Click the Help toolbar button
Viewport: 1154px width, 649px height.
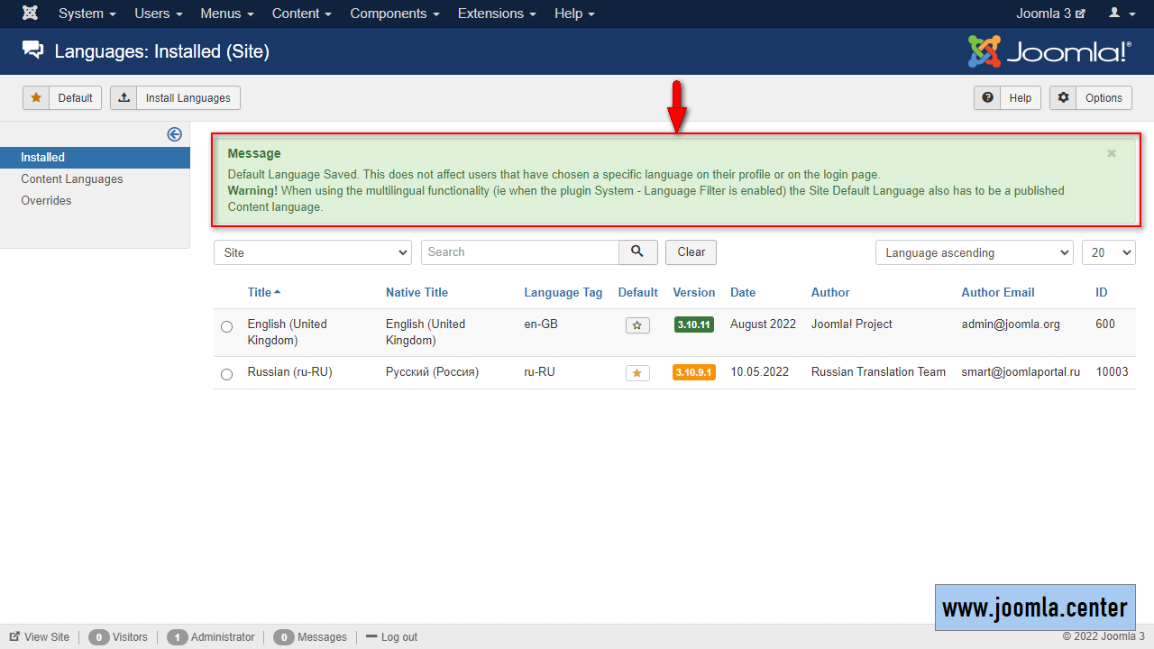[1007, 98]
